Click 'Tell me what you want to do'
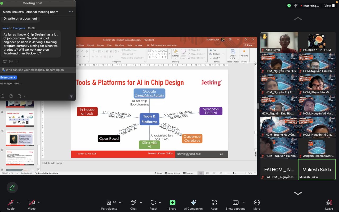The height and width of the screenshot is (212, 339). [162, 45]
